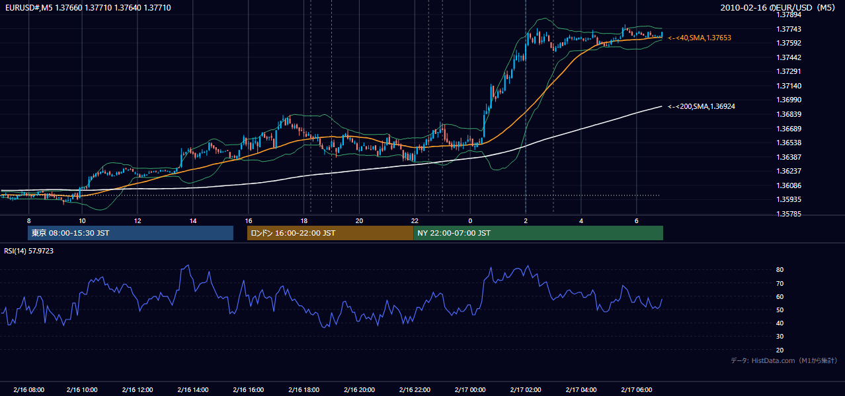Click hour label 8 below the price chart
The image size is (845, 396).
click(28, 220)
